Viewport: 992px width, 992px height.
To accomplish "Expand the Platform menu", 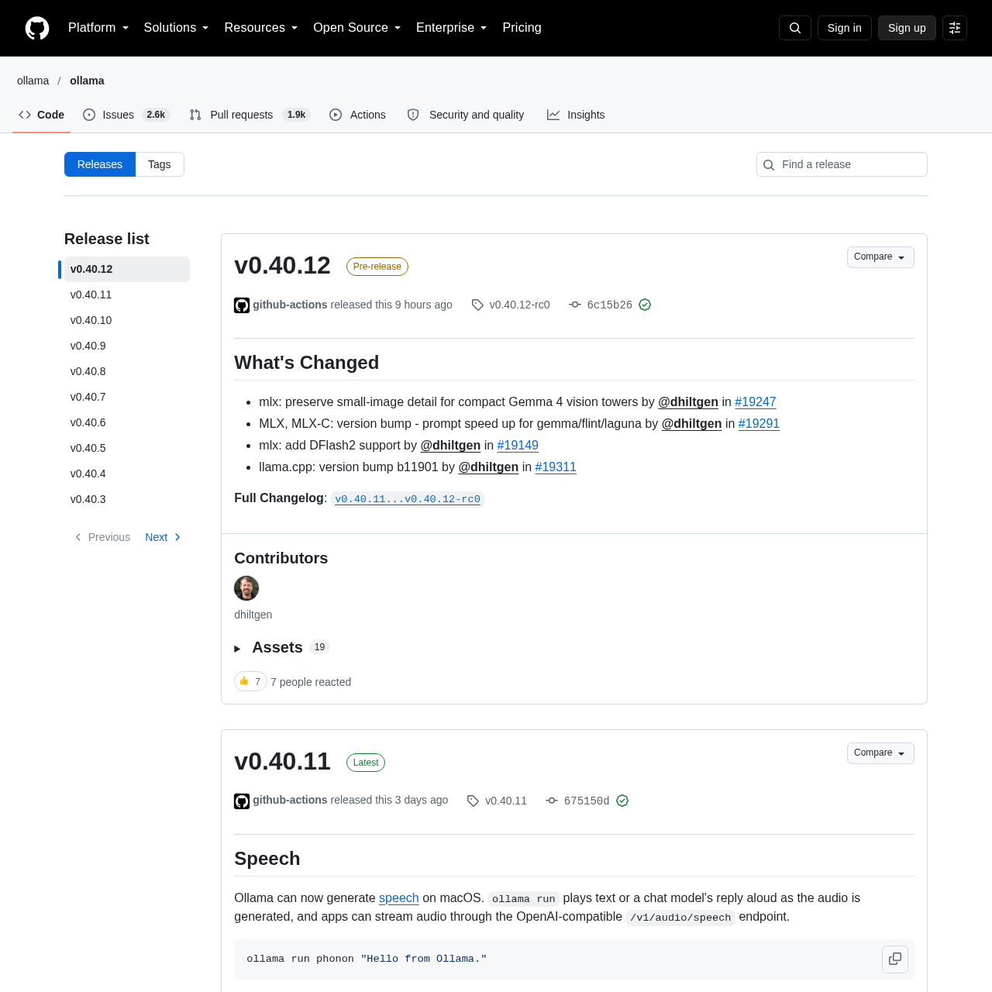I will point(98,28).
